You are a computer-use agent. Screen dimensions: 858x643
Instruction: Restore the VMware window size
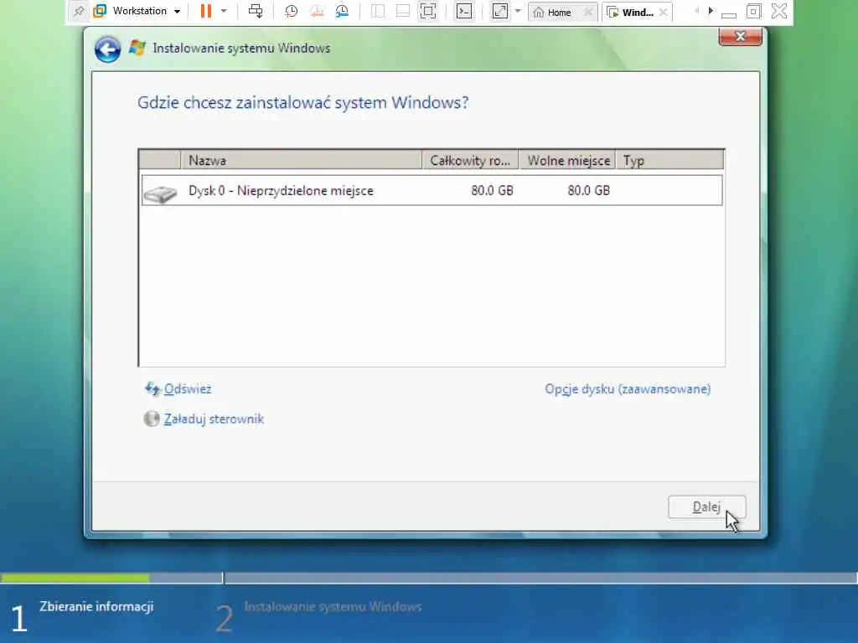(753, 11)
